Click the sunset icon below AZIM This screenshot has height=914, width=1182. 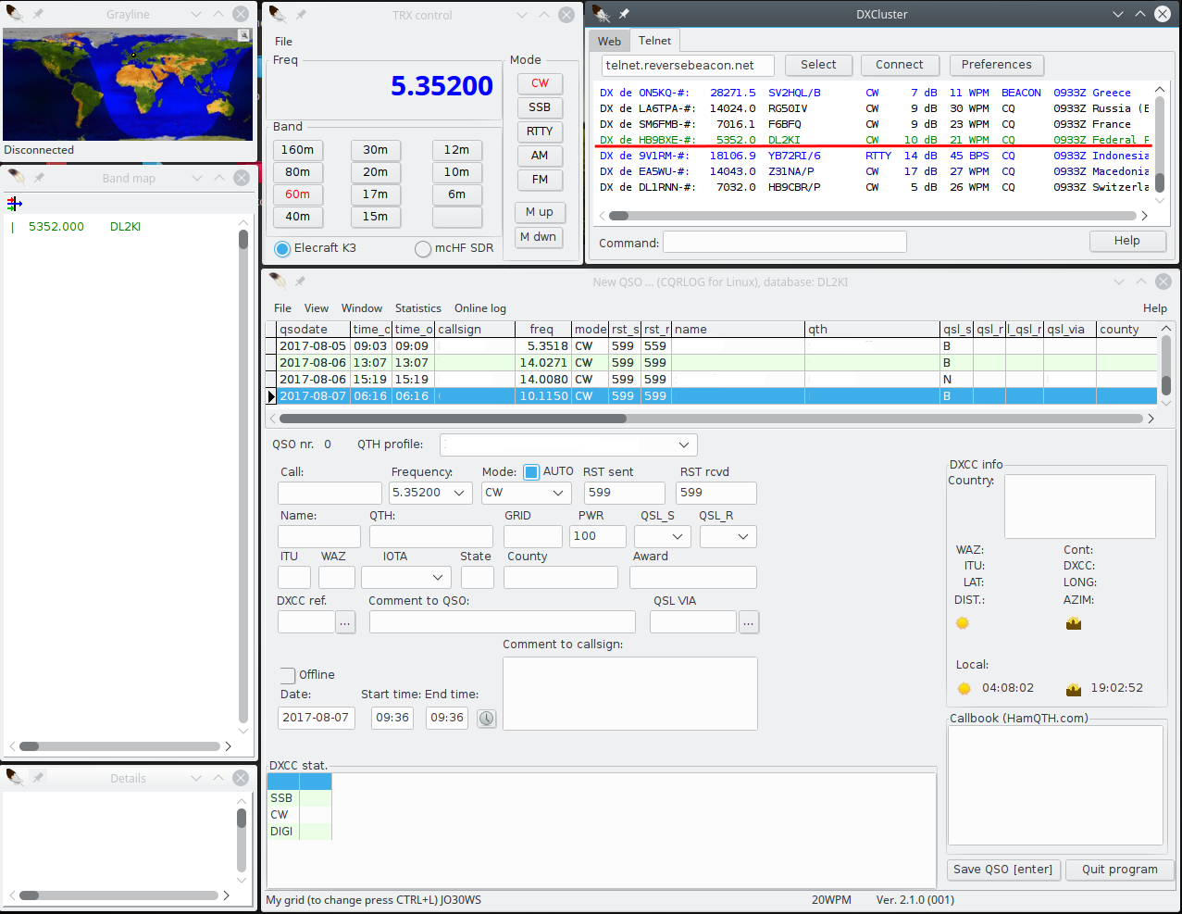(x=1074, y=623)
